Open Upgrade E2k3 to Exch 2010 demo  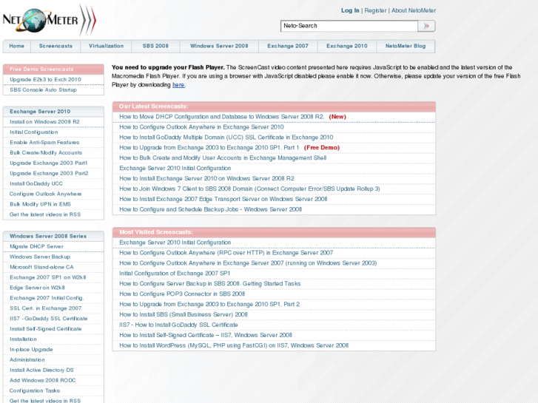pyautogui.click(x=45, y=80)
